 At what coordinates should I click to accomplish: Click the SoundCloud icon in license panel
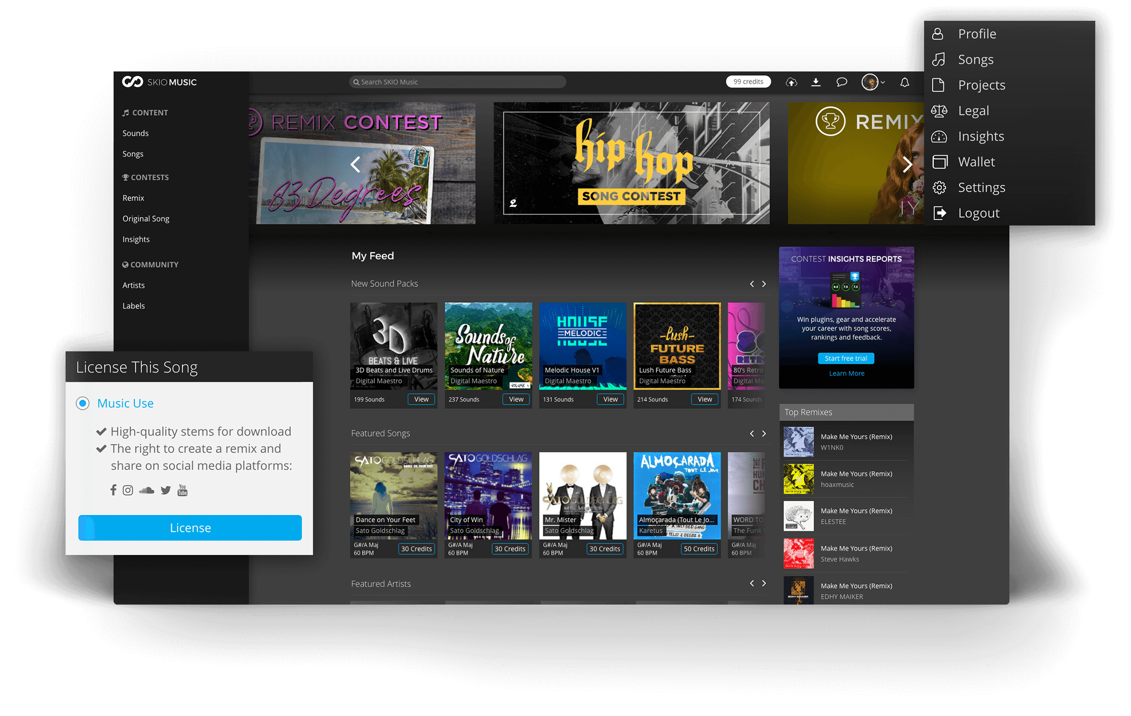(146, 490)
